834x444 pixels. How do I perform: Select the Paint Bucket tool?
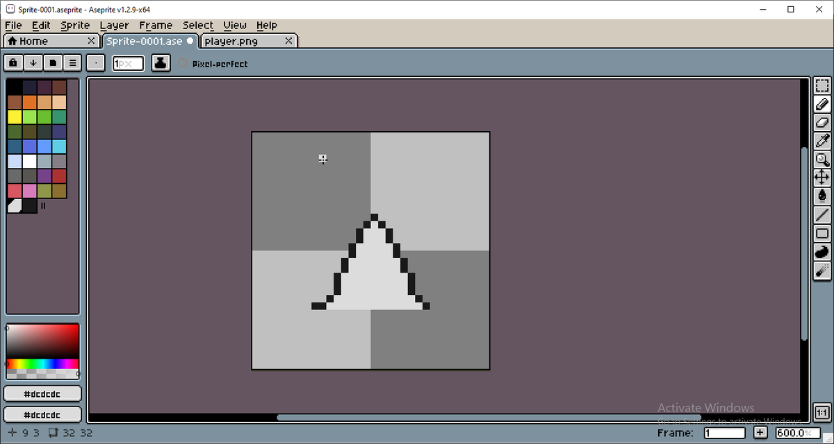point(822,196)
